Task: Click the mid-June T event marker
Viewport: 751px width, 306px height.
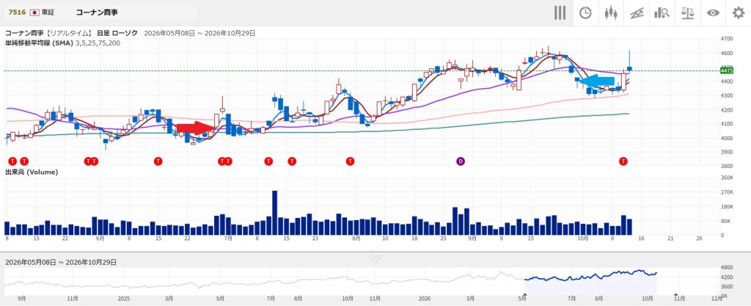Action: (x=158, y=161)
